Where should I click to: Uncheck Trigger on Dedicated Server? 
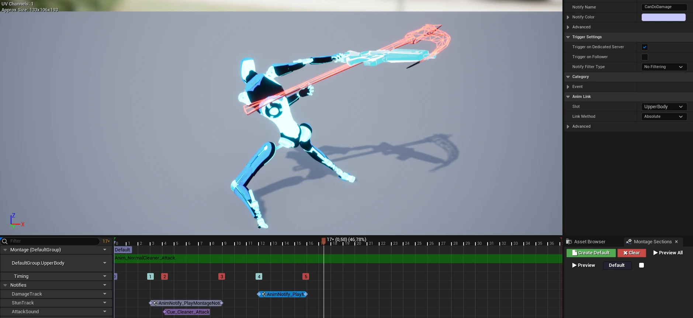tap(645, 47)
